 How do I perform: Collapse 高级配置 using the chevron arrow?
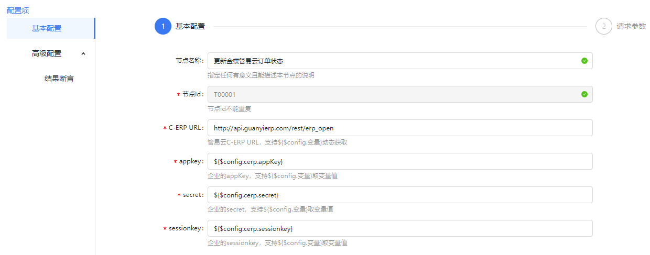[83, 53]
